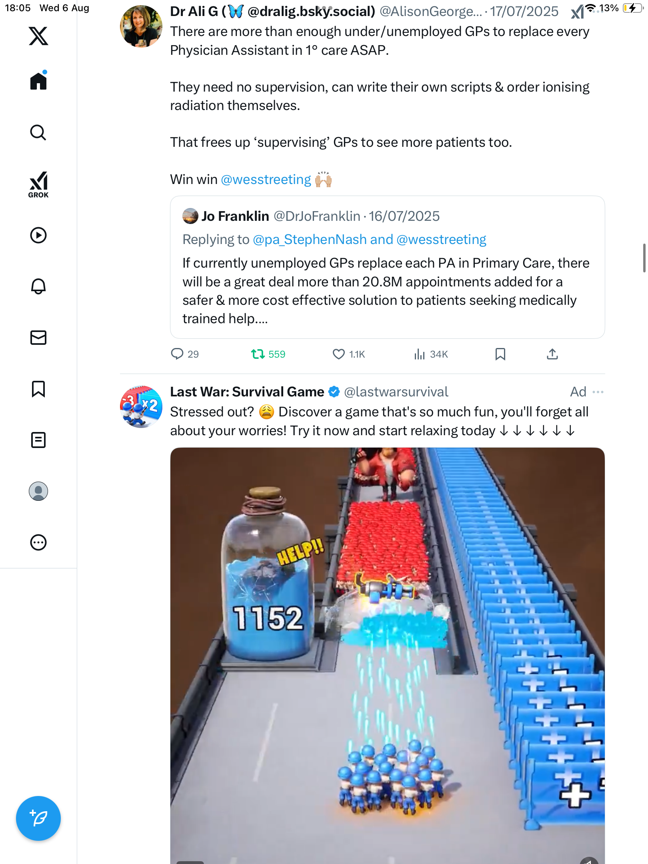The width and height of the screenshot is (648, 864).
Task: Open the profile avatar in sidebar
Action: (x=38, y=491)
